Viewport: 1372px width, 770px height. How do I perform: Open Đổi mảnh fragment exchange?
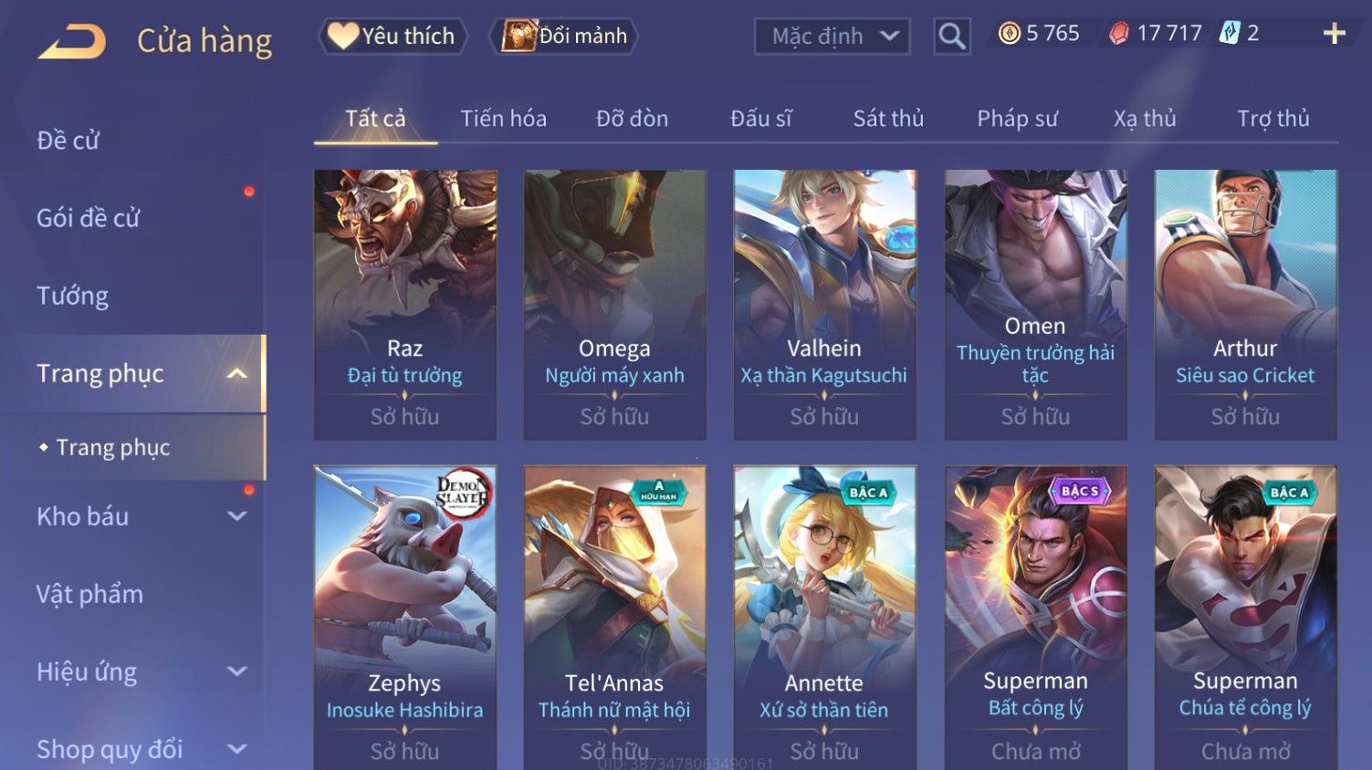(564, 36)
